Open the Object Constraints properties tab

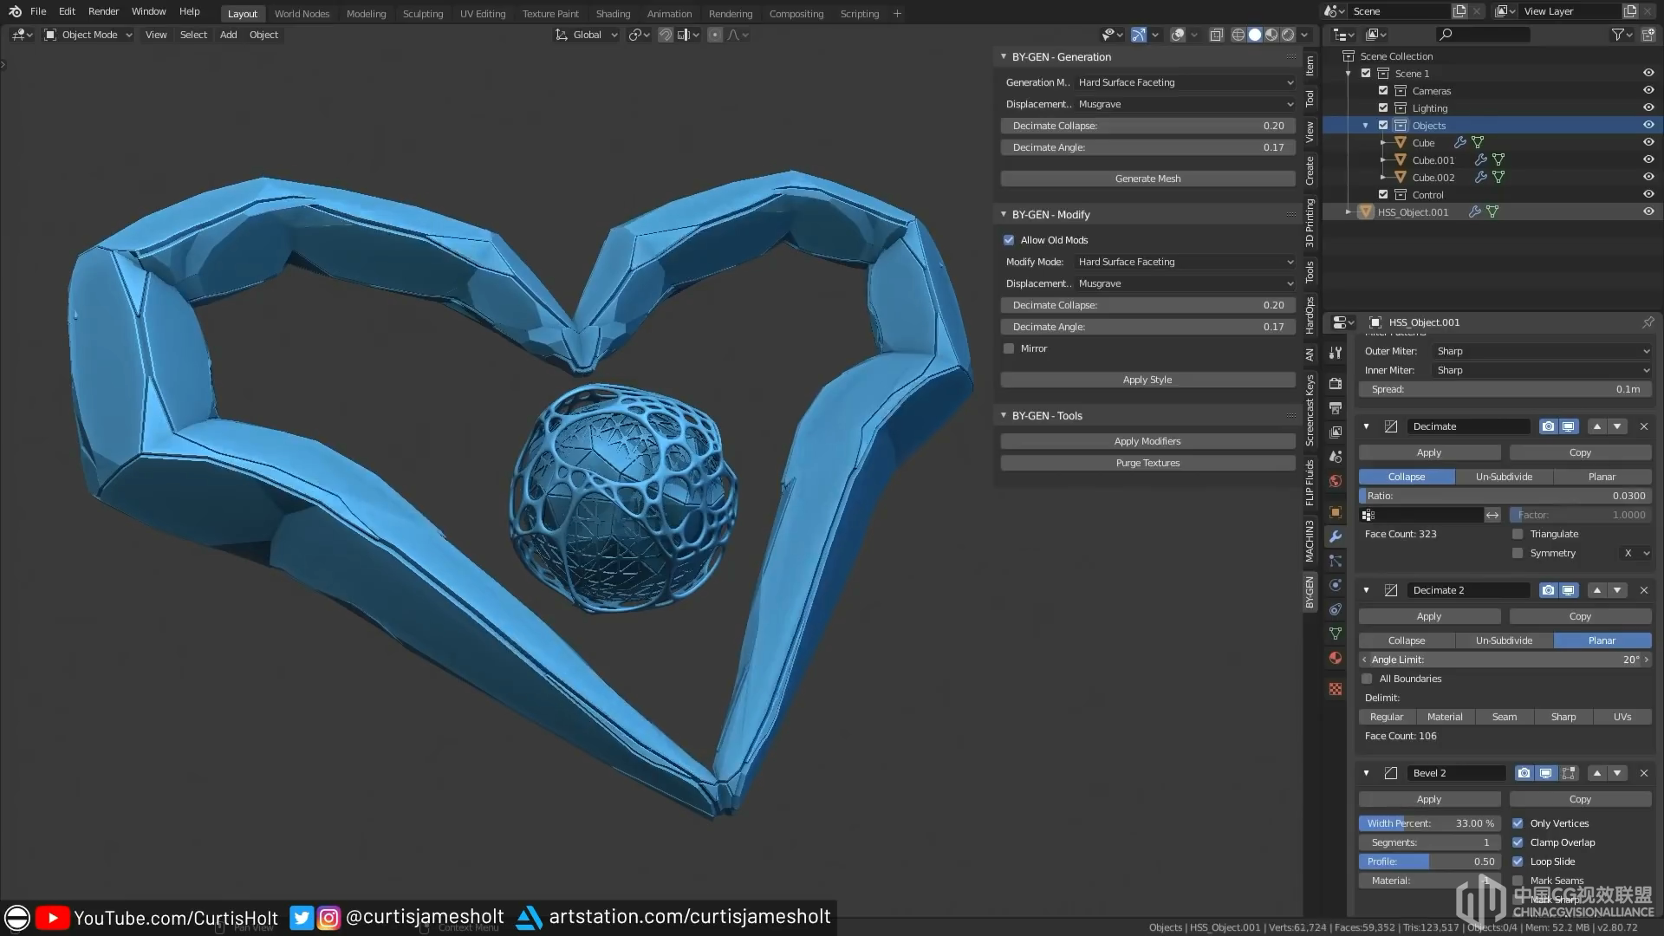coord(1336,609)
